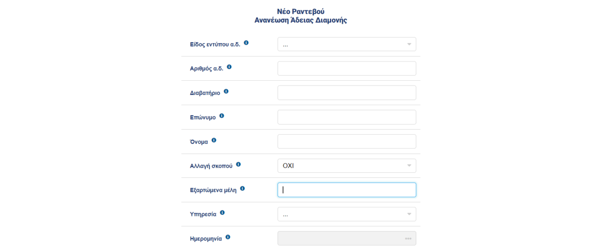Screen dimensions: 596x247
Task: Show info tooltip icon for Διαβατήριο
Action: [226, 92]
